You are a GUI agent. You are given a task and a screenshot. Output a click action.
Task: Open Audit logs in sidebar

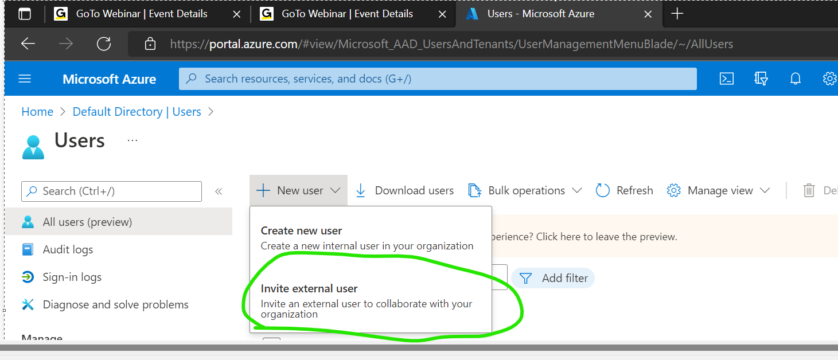[x=68, y=249]
